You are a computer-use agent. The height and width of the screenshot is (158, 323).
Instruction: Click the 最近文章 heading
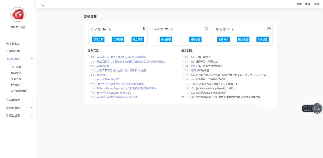93,51
